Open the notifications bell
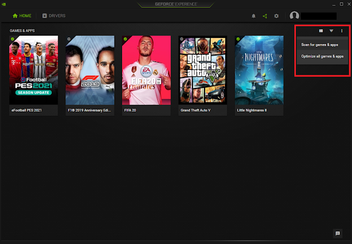The image size is (352, 244). click(254, 16)
